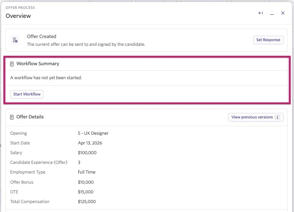294x212 pixels.
Task: Click the Set Response button
Action: (268, 40)
